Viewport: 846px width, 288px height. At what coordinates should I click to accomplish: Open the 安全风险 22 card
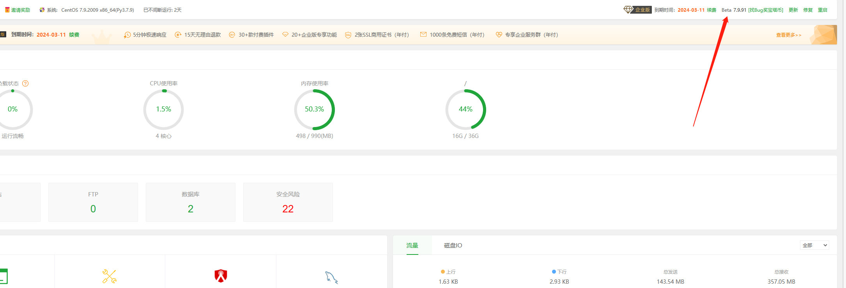[x=288, y=202]
